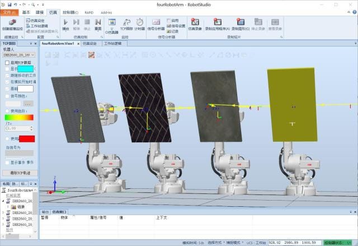Click the white base color swatch
This screenshot has width=358, height=246.
(x=25, y=89)
